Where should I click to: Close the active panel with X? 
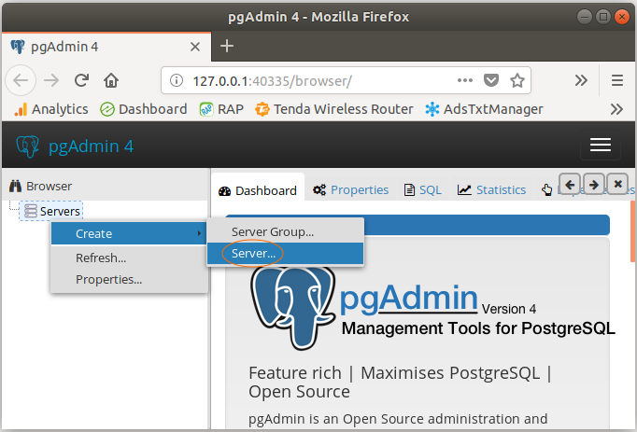tap(617, 185)
